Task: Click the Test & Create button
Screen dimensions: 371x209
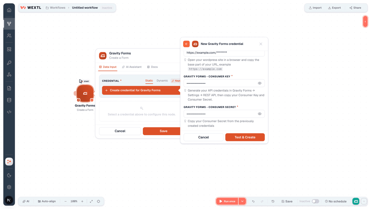Action: 245,137
